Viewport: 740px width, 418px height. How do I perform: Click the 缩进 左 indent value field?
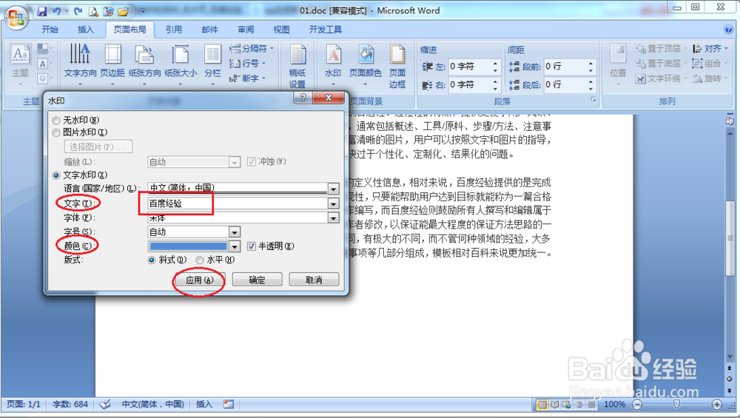pos(470,67)
